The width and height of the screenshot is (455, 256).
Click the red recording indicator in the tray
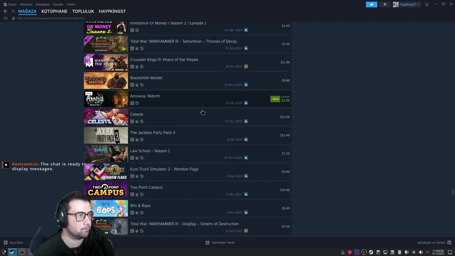tap(350, 252)
